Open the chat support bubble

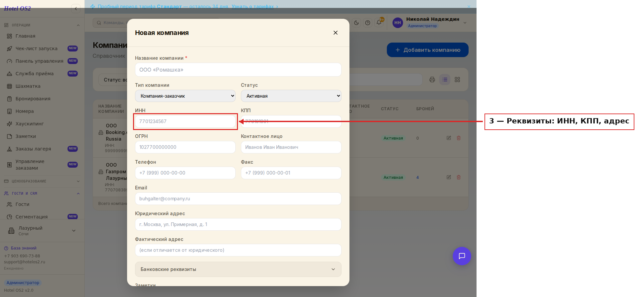tap(462, 256)
